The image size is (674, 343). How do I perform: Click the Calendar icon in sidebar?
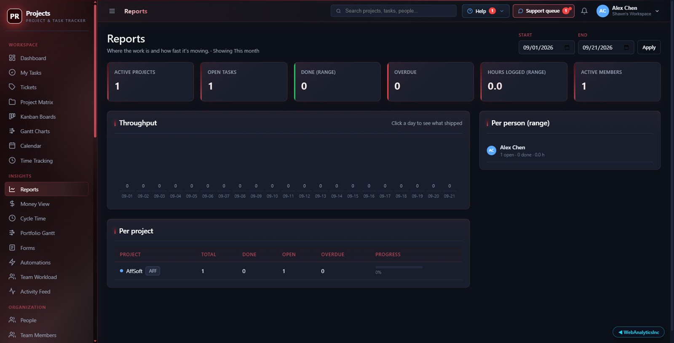click(12, 146)
